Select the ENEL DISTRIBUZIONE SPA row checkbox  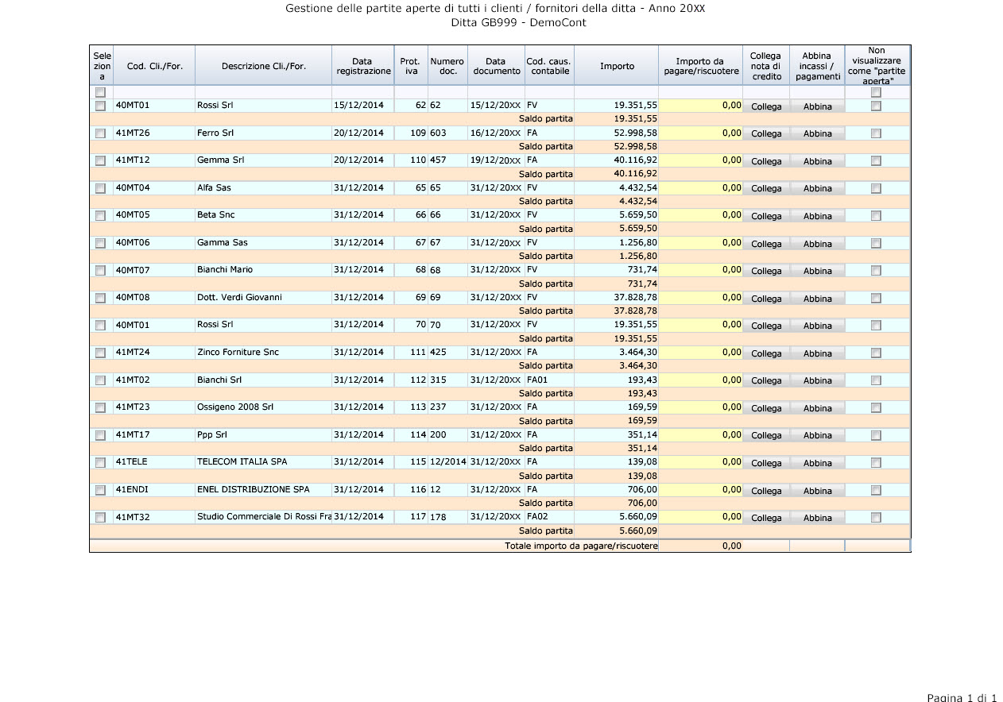100,490
